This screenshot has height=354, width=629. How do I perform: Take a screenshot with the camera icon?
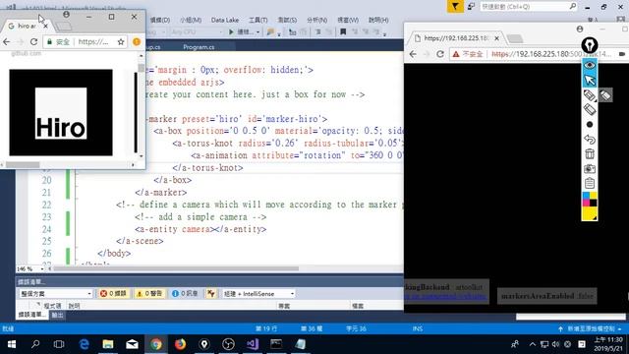point(590,168)
